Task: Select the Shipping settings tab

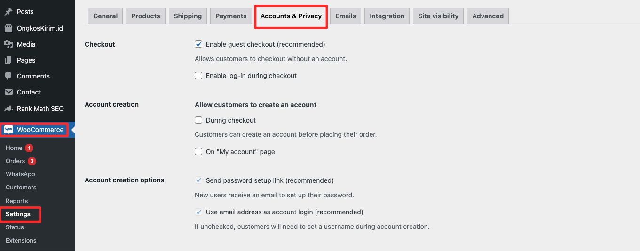Action: pyautogui.click(x=188, y=16)
